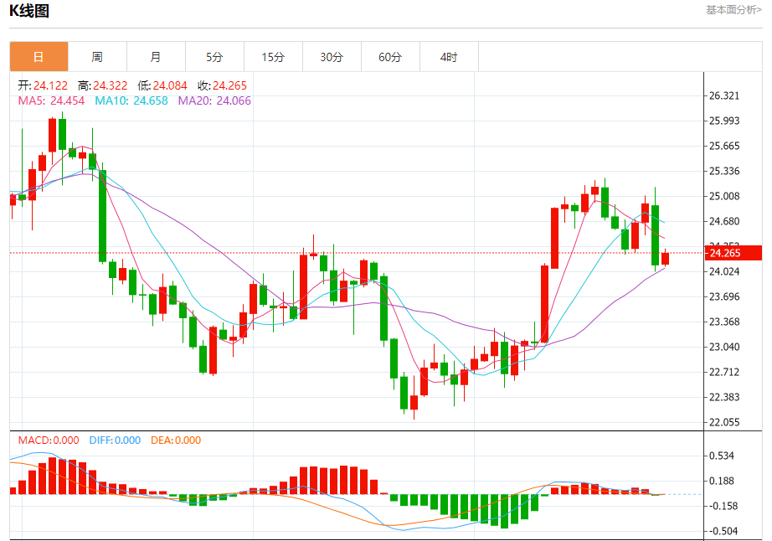The height and width of the screenshot is (541, 772).
Task: Click the MA5 legend label
Action: click(x=51, y=101)
